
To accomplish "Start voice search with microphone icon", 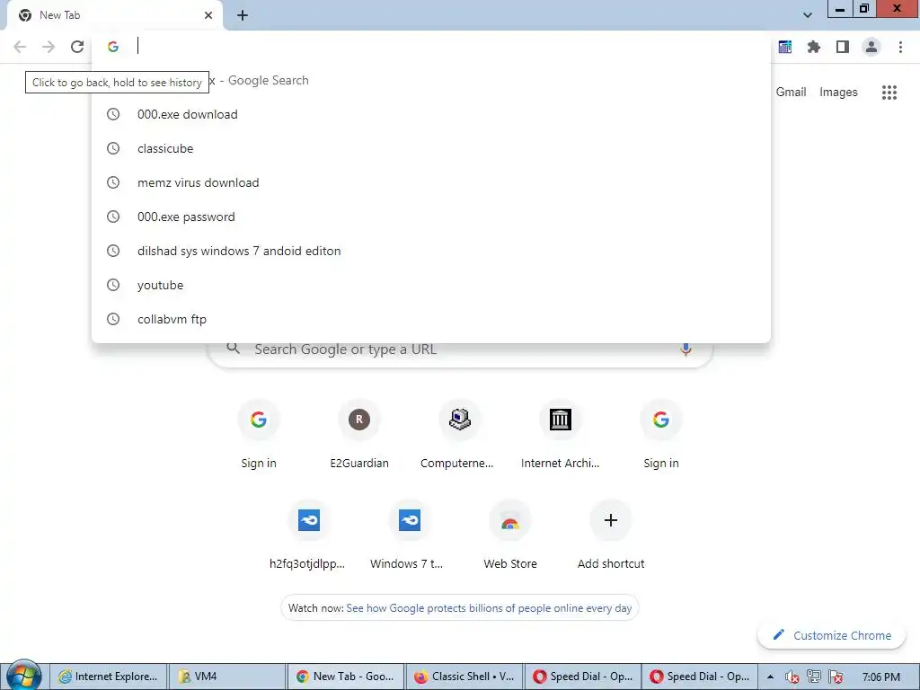I will (686, 349).
